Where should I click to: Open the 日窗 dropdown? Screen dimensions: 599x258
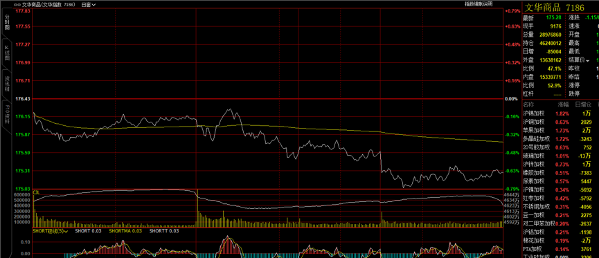pos(89,5)
